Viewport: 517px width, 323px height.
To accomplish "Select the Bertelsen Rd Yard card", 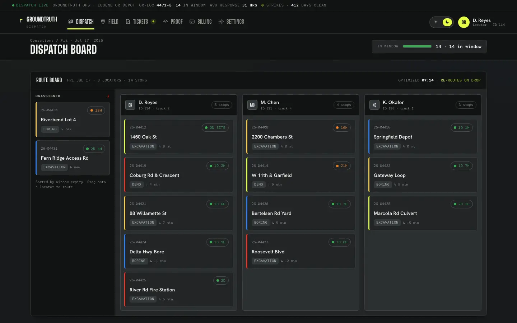I will point(301,213).
